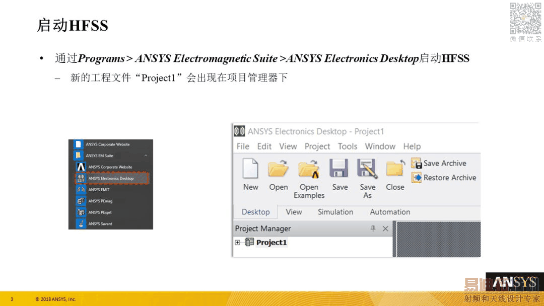Close the Project Manager panel
544x306 pixels.
[x=385, y=228]
